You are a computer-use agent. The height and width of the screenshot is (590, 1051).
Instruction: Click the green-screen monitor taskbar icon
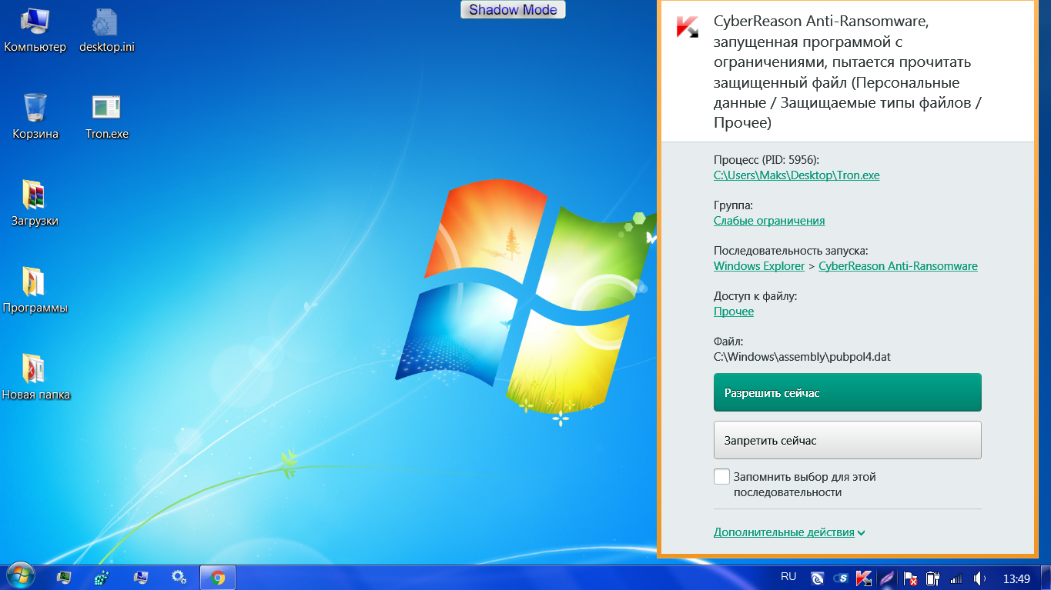pos(65,577)
